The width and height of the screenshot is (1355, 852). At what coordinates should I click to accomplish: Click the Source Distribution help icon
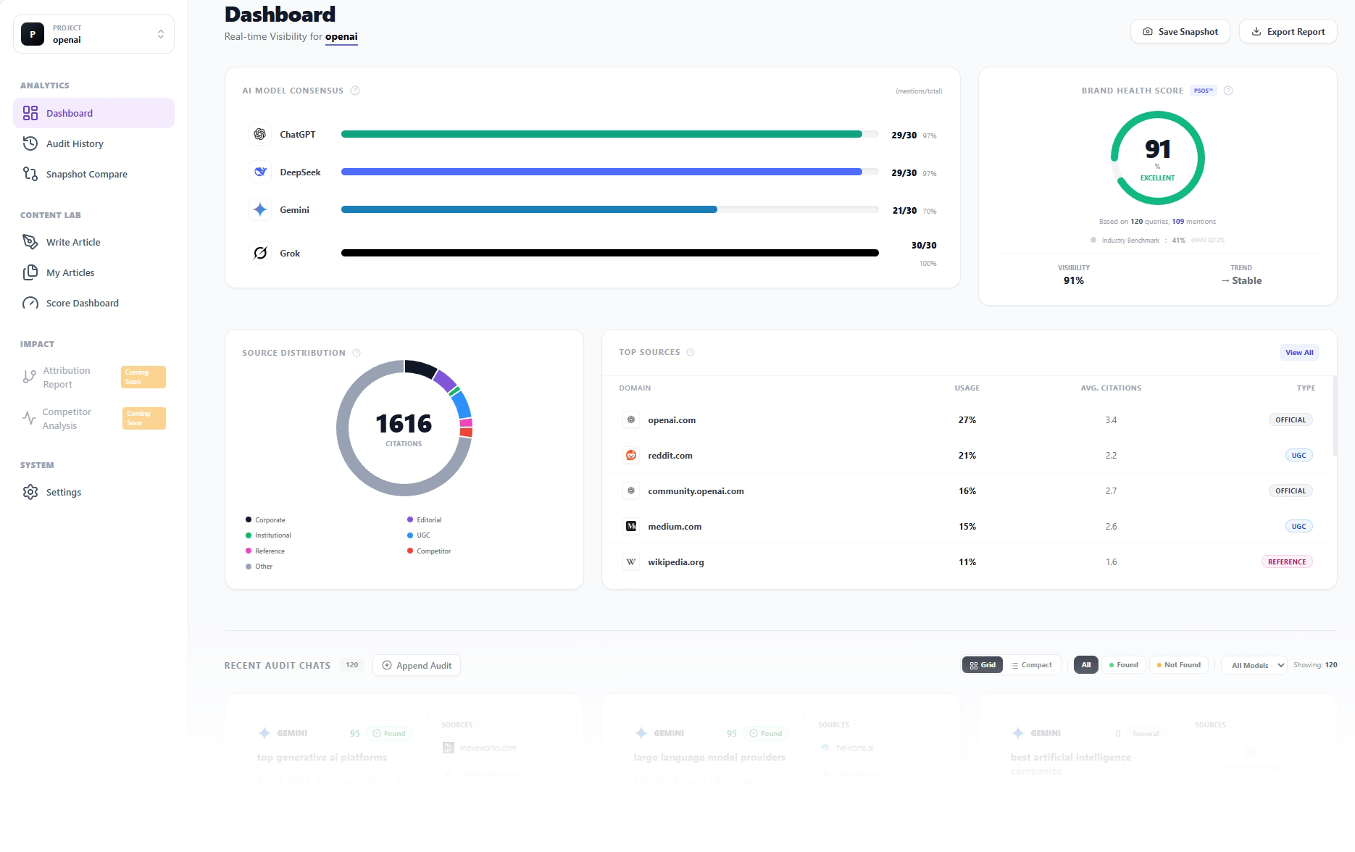(x=357, y=353)
